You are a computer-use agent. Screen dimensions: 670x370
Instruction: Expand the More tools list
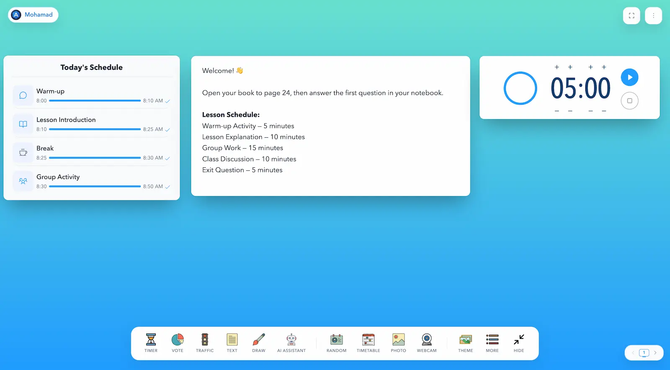coord(492,343)
